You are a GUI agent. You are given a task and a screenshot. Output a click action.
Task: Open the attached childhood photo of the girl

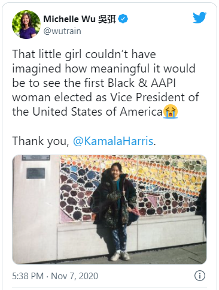[109, 210]
